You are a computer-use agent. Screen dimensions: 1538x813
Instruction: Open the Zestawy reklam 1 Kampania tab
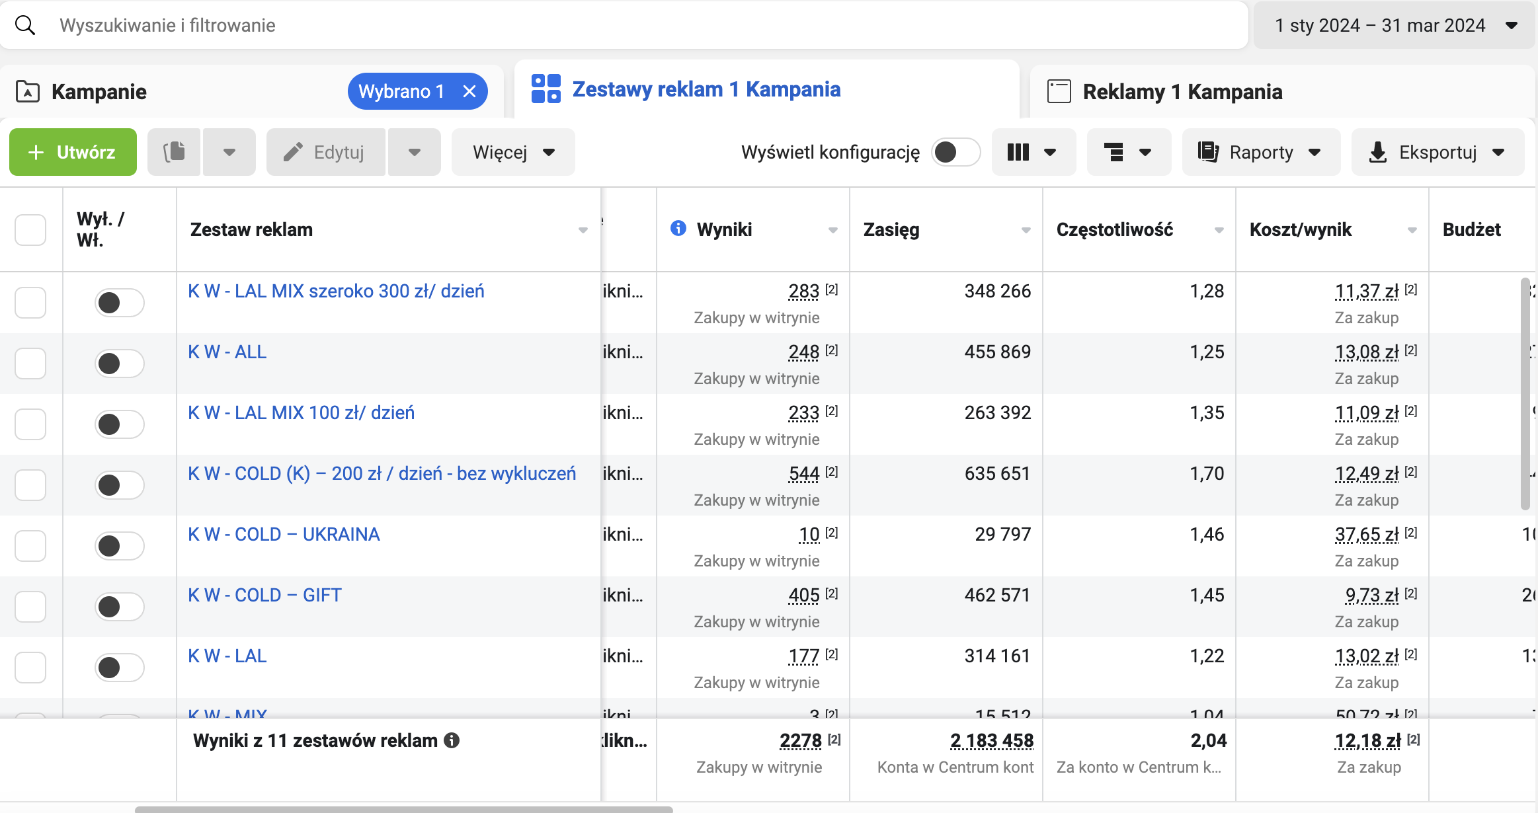click(706, 89)
